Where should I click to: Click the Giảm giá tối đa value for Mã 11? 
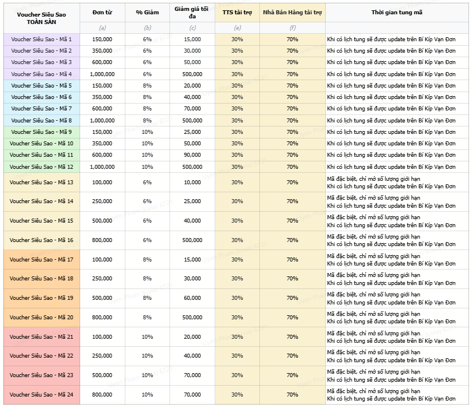pyautogui.click(x=192, y=155)
